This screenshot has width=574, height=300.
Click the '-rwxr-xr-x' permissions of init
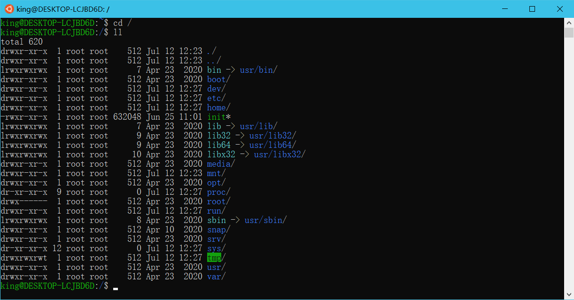point(24,117)
